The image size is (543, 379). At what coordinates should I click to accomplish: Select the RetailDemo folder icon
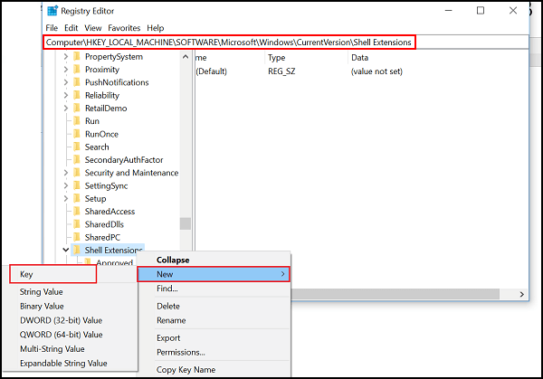click(77, 108)
